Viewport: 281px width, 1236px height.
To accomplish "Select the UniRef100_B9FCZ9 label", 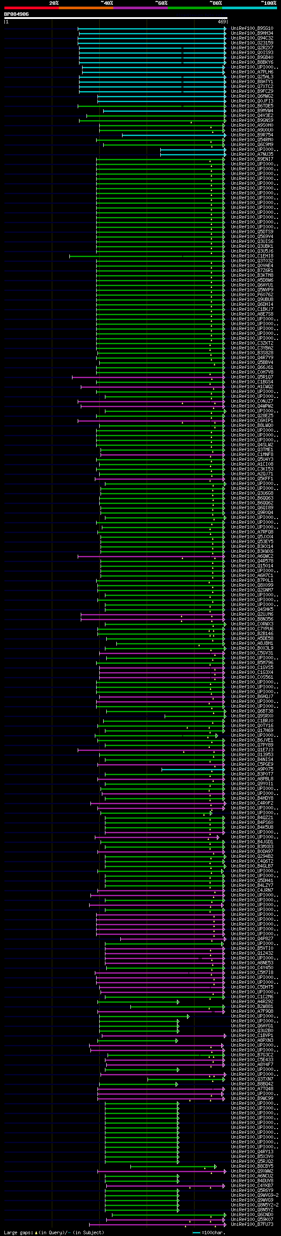I will click(x=252, y=91).
